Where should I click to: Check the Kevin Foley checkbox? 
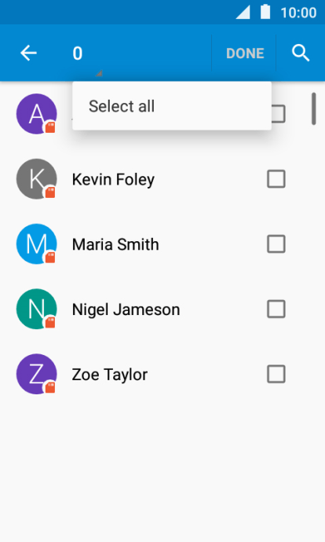coord(276,179)
